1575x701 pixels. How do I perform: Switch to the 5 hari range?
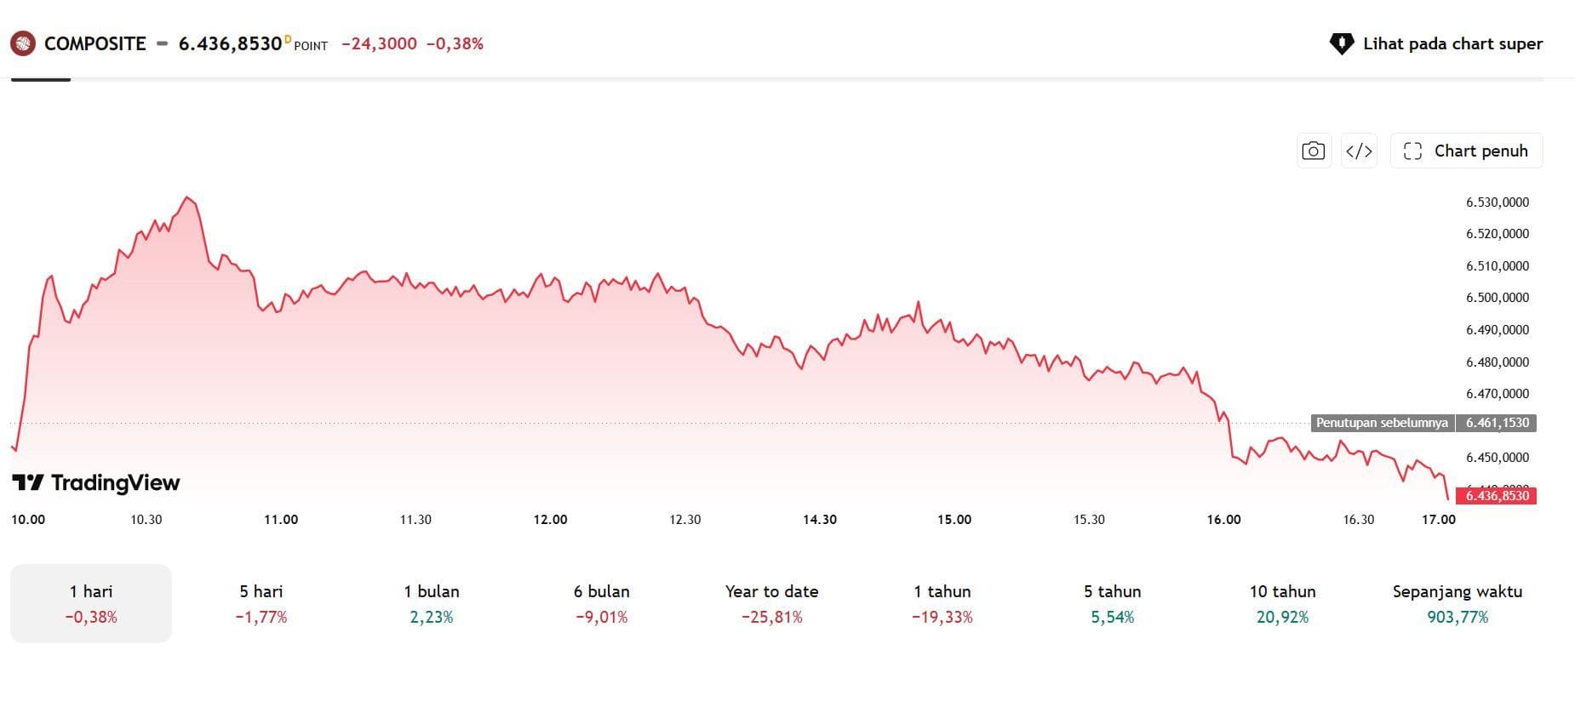261,603
